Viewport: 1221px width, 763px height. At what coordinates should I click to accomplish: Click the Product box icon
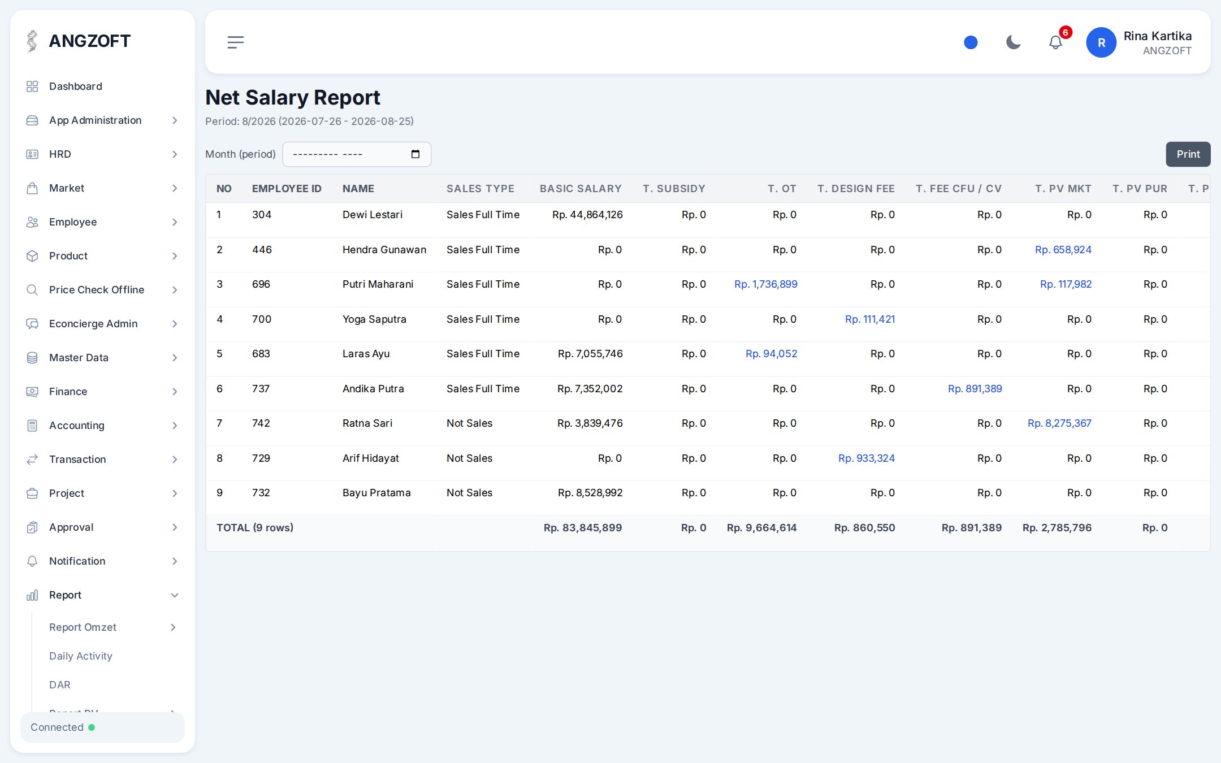coord(32,256)
